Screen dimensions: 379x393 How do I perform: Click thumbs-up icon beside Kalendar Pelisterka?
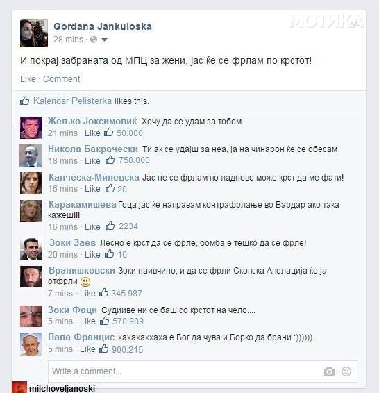[x=24, y=101]
